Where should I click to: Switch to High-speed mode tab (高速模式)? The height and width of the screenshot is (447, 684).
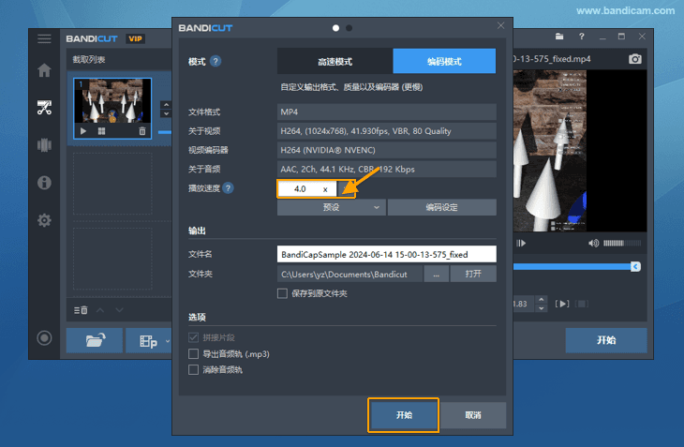click(335, 61)
